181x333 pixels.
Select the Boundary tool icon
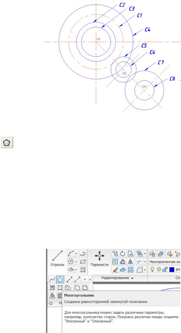pyautogui.click(x=60, y=287)
